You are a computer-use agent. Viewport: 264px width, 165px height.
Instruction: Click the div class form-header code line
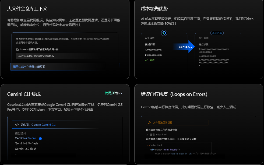click(x=165, y=150)
